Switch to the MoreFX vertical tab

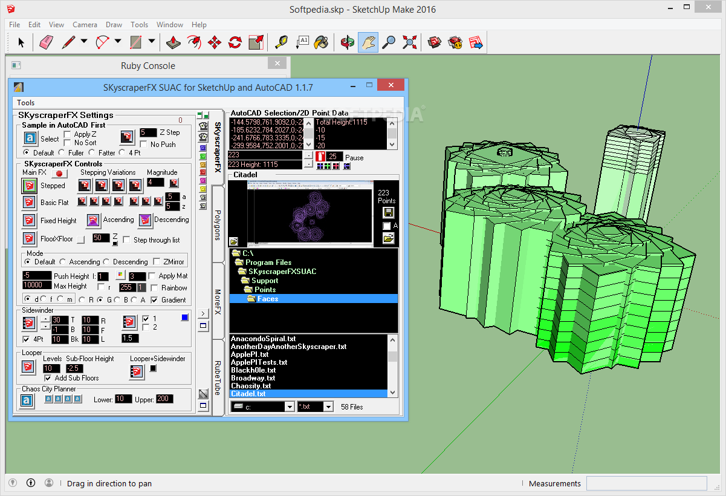pos(218,301)
